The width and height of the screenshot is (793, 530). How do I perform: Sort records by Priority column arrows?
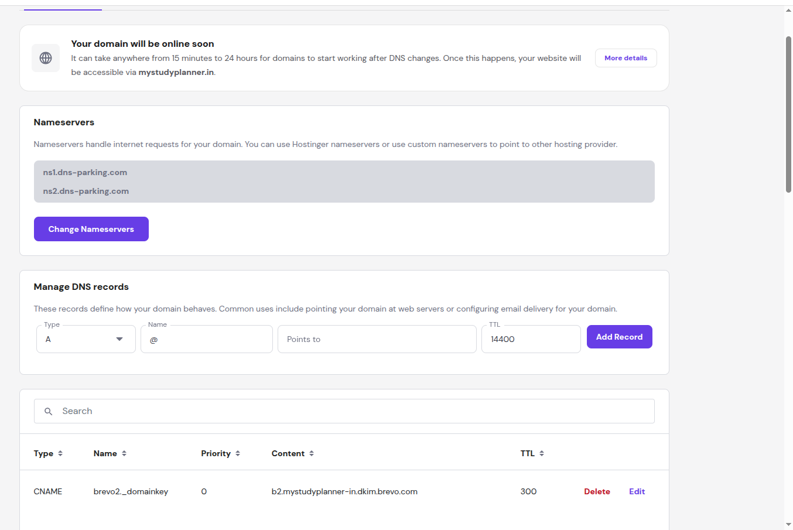pyautogui.click(x=238, y=453)
